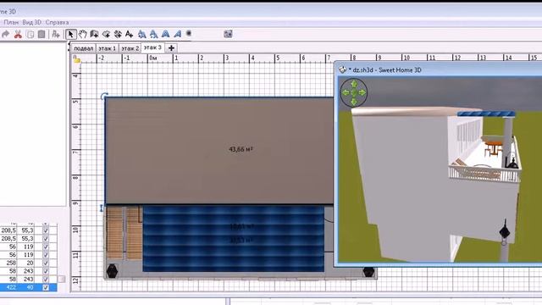Click the right arrow in 3D navigation pad
The height and width of the screenshot is (305, 542).
click(362, 92)
